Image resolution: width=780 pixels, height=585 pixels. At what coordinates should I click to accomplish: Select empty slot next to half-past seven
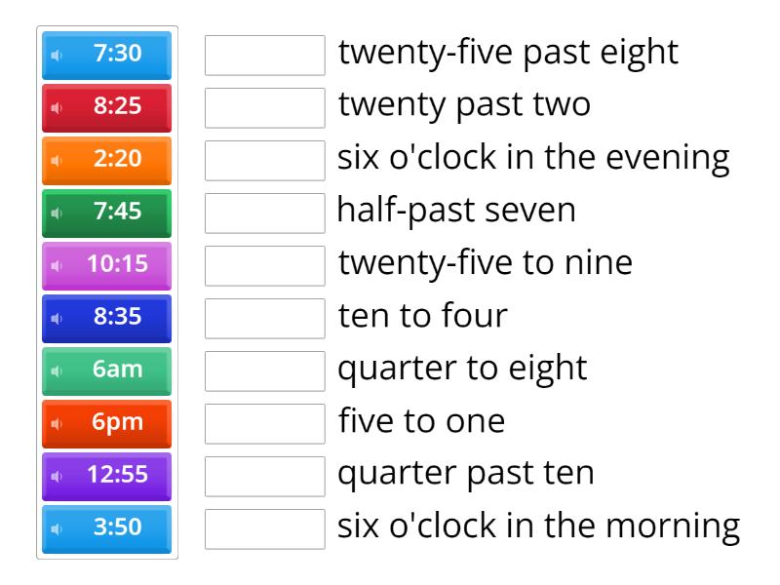coord(265,214)
